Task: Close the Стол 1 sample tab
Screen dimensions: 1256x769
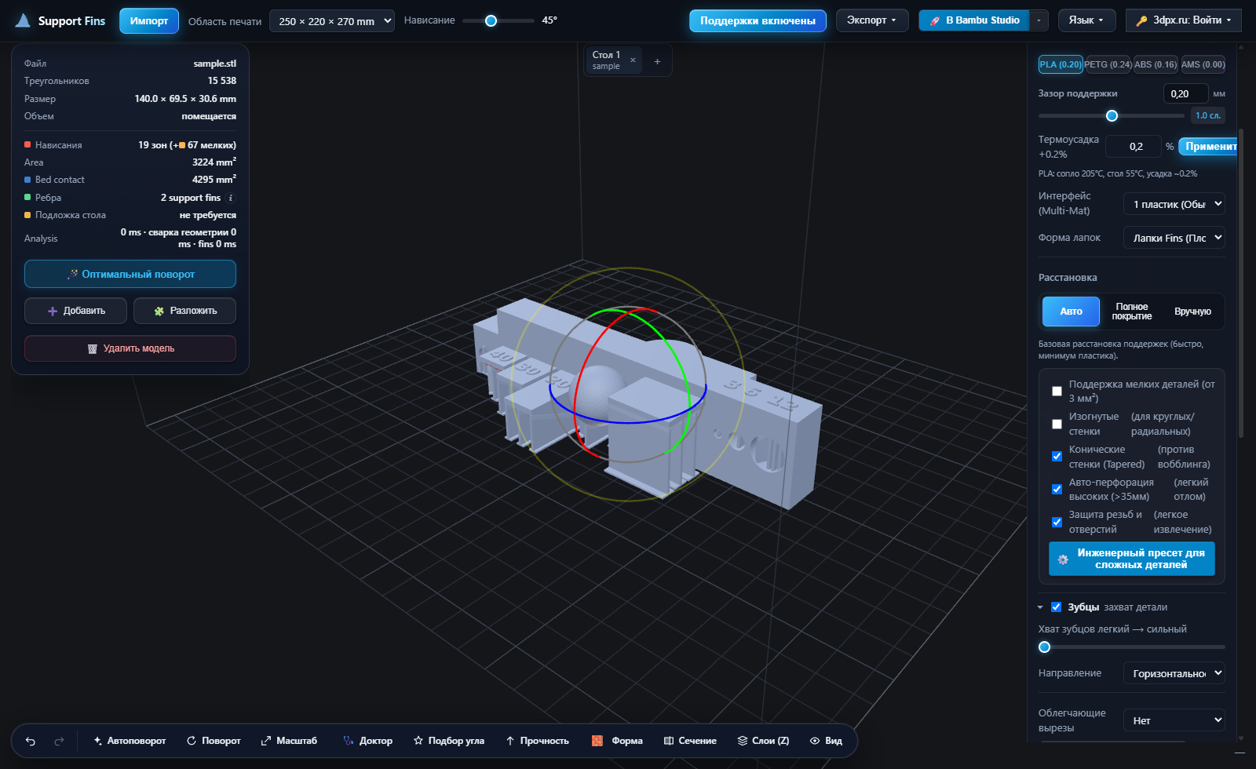Action: (x=633, y=60)
